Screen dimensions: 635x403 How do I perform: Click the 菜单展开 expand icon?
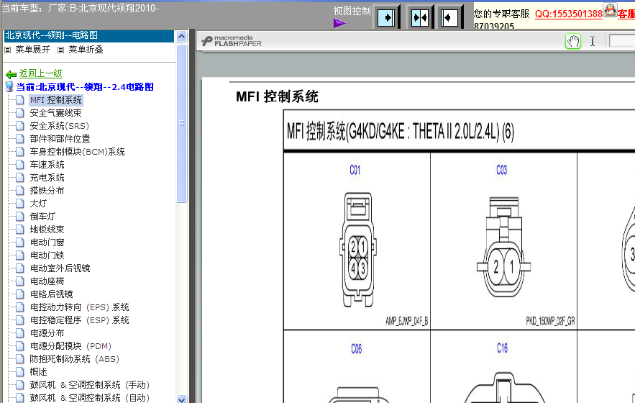pyautogui.click(x=8, y=50)
